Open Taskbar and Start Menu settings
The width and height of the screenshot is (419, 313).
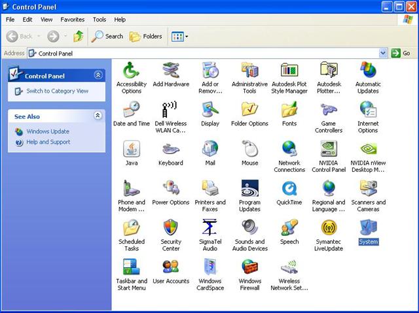[131, 274]
